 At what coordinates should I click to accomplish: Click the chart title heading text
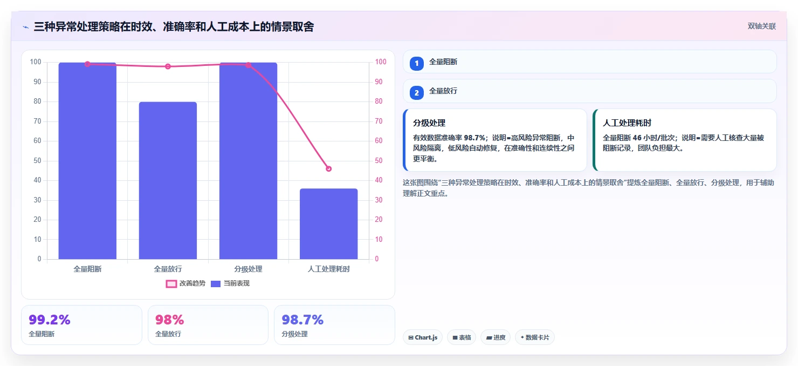click(x=174, y=26)
